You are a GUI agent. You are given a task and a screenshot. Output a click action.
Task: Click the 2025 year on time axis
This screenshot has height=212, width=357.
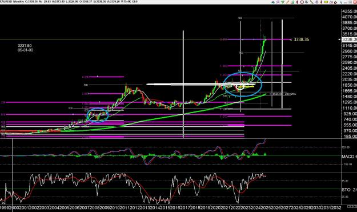266,207
